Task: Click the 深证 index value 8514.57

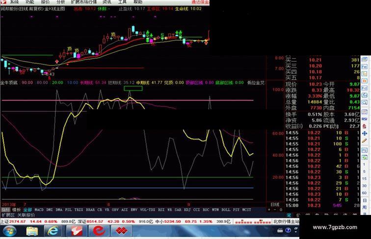Action: (95, 221)
